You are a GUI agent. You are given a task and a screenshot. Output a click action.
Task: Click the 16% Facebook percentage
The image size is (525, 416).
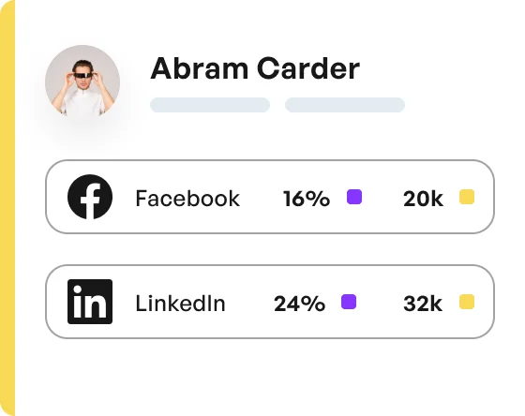tap(307, 199)
